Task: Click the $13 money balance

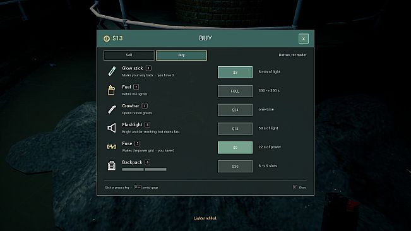Action: coord(117,38)
